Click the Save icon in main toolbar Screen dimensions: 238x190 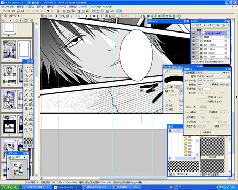[x=18, y=11]
